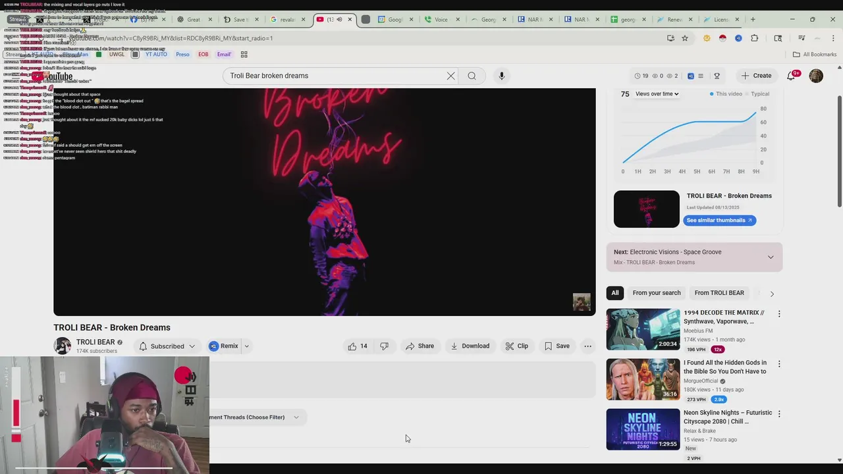Image resolution: width=843 pixels, height=474 pixels.
Task: Open the YT AUTO bookmark
Action: click(x=156, y=55)
